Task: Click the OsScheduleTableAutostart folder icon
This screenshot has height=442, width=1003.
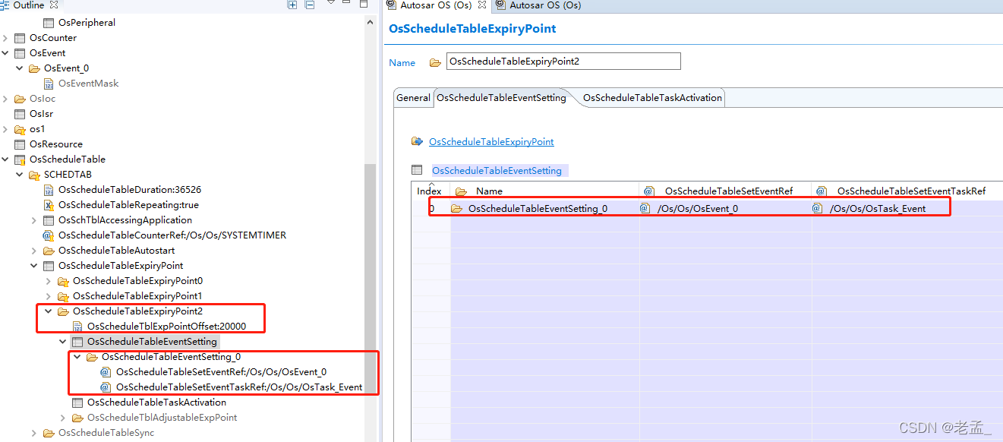Action: tap(49, 251)
